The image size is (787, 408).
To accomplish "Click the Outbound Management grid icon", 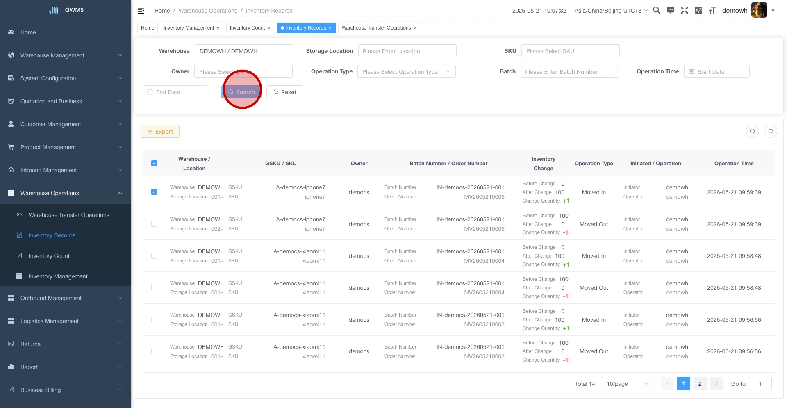I will coord(11,298).
